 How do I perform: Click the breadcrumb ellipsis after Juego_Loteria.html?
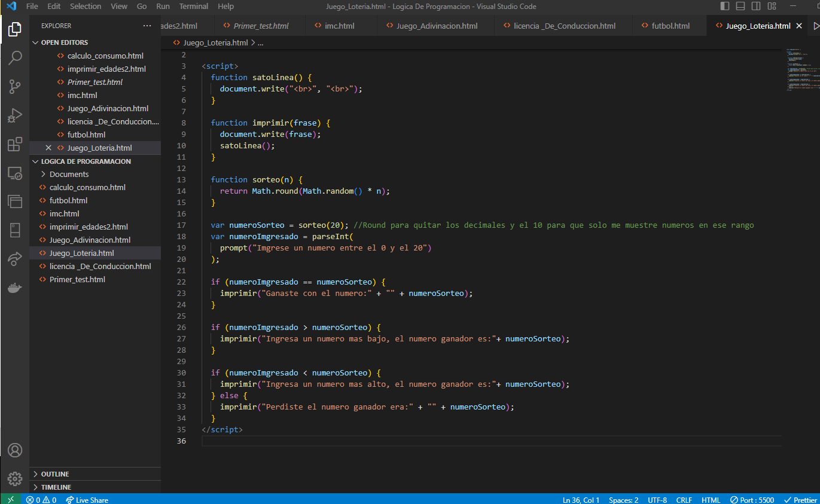click(x=260, y=43)
